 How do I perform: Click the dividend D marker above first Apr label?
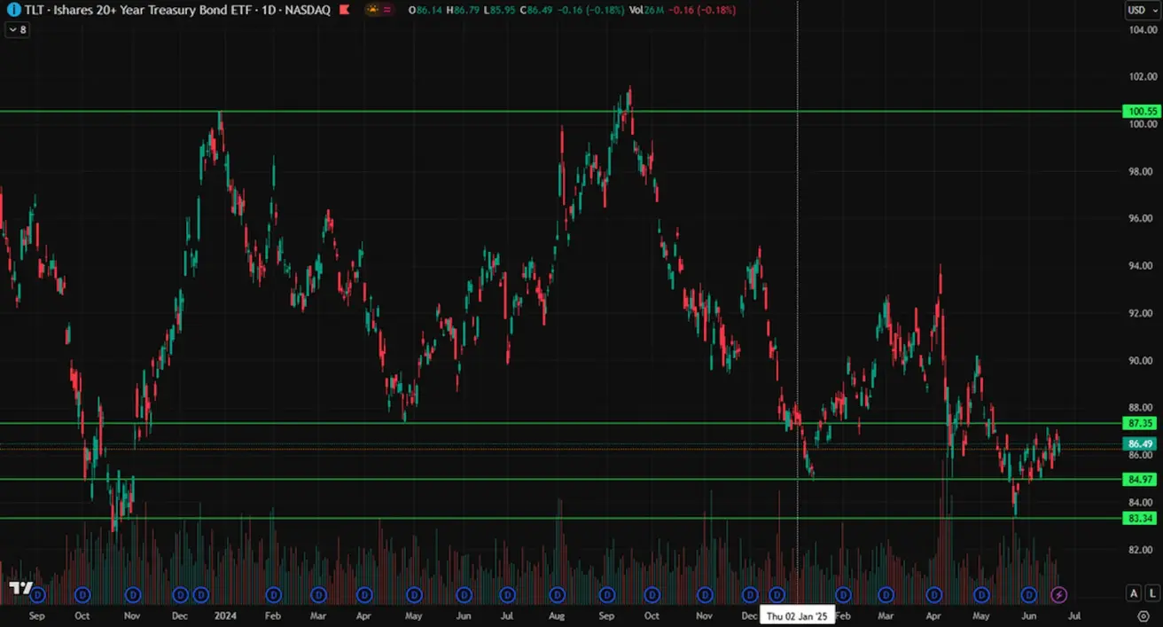point(363,594)
